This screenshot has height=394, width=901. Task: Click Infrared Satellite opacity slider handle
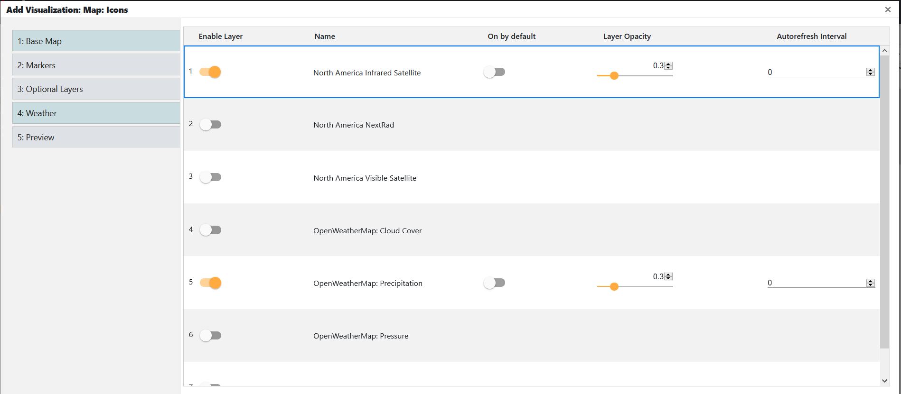614,75
